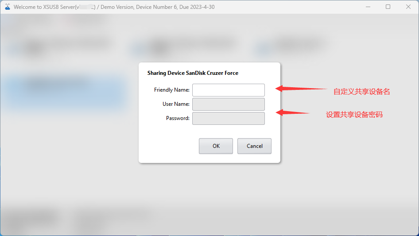Focus the User Name text box
The height and width of the screenshot is (236, 419).
pyautogui.click(x=229, y=104)
